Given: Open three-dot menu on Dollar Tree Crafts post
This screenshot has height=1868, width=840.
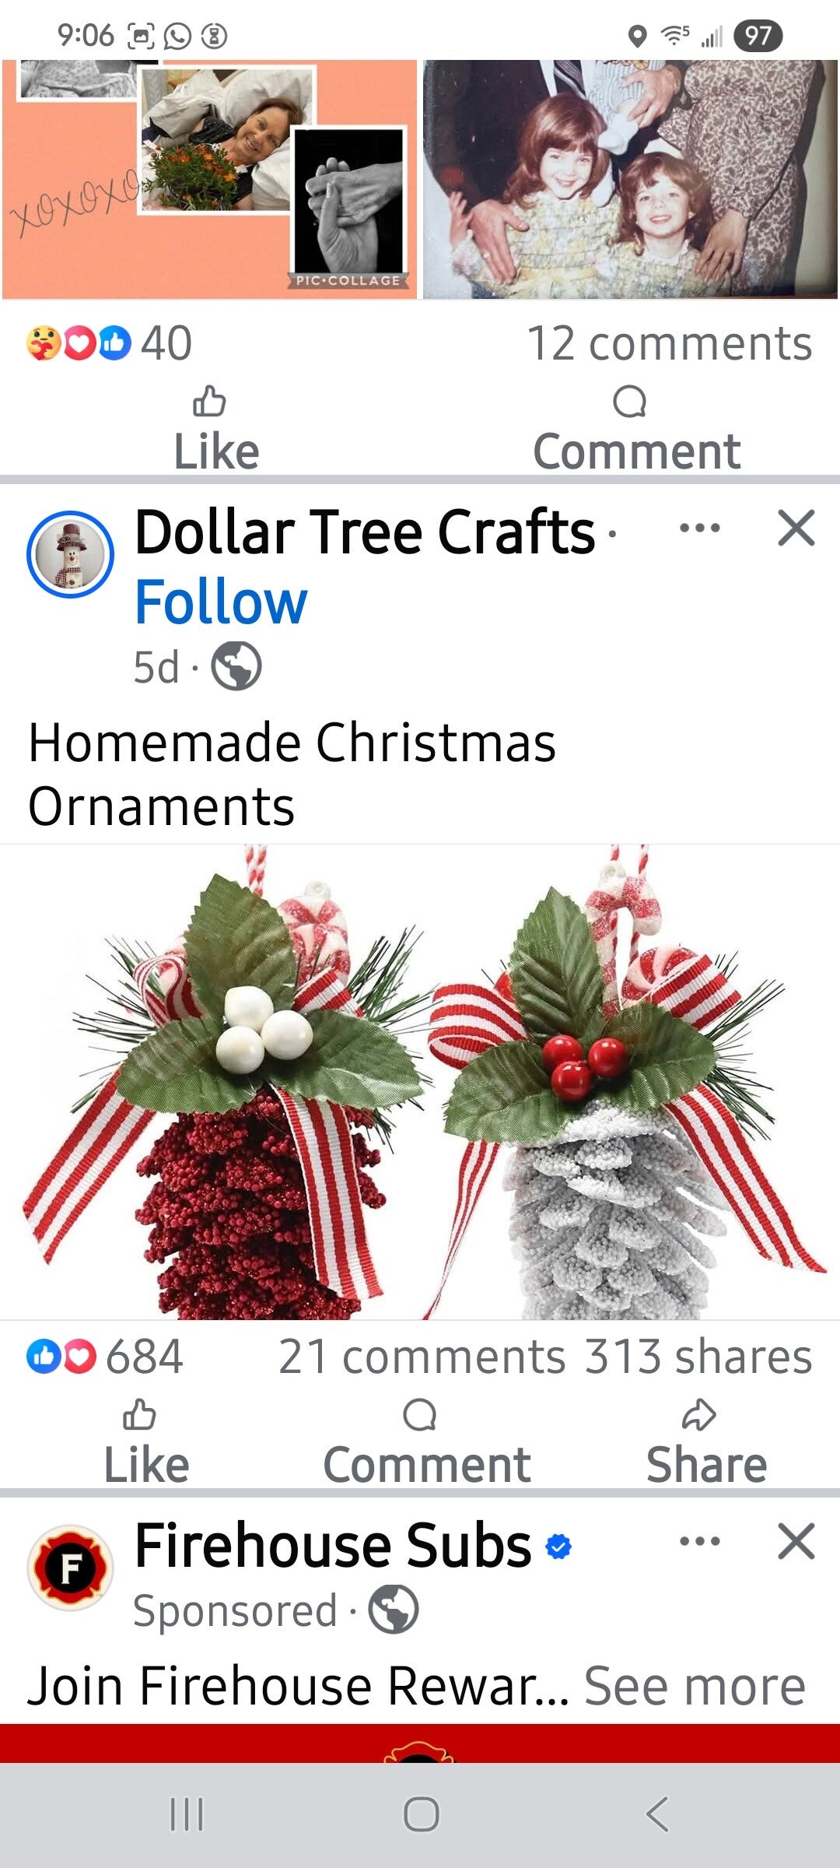Looking at the screenshot, I should point(699,528).
